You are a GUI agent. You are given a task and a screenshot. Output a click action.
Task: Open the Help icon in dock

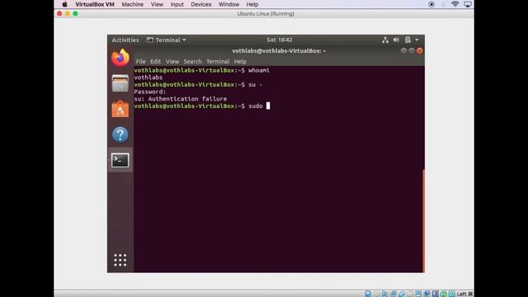tap(120, 134)
